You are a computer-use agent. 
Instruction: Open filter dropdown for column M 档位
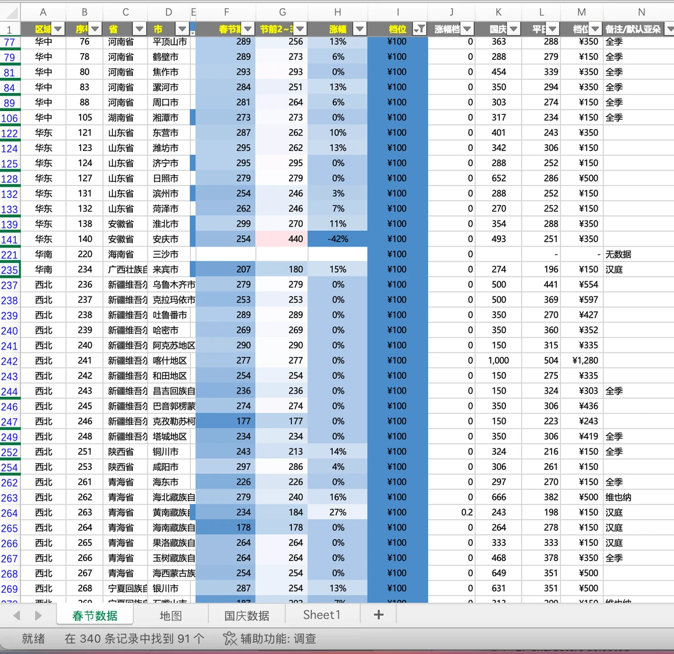tap(595, 29)
